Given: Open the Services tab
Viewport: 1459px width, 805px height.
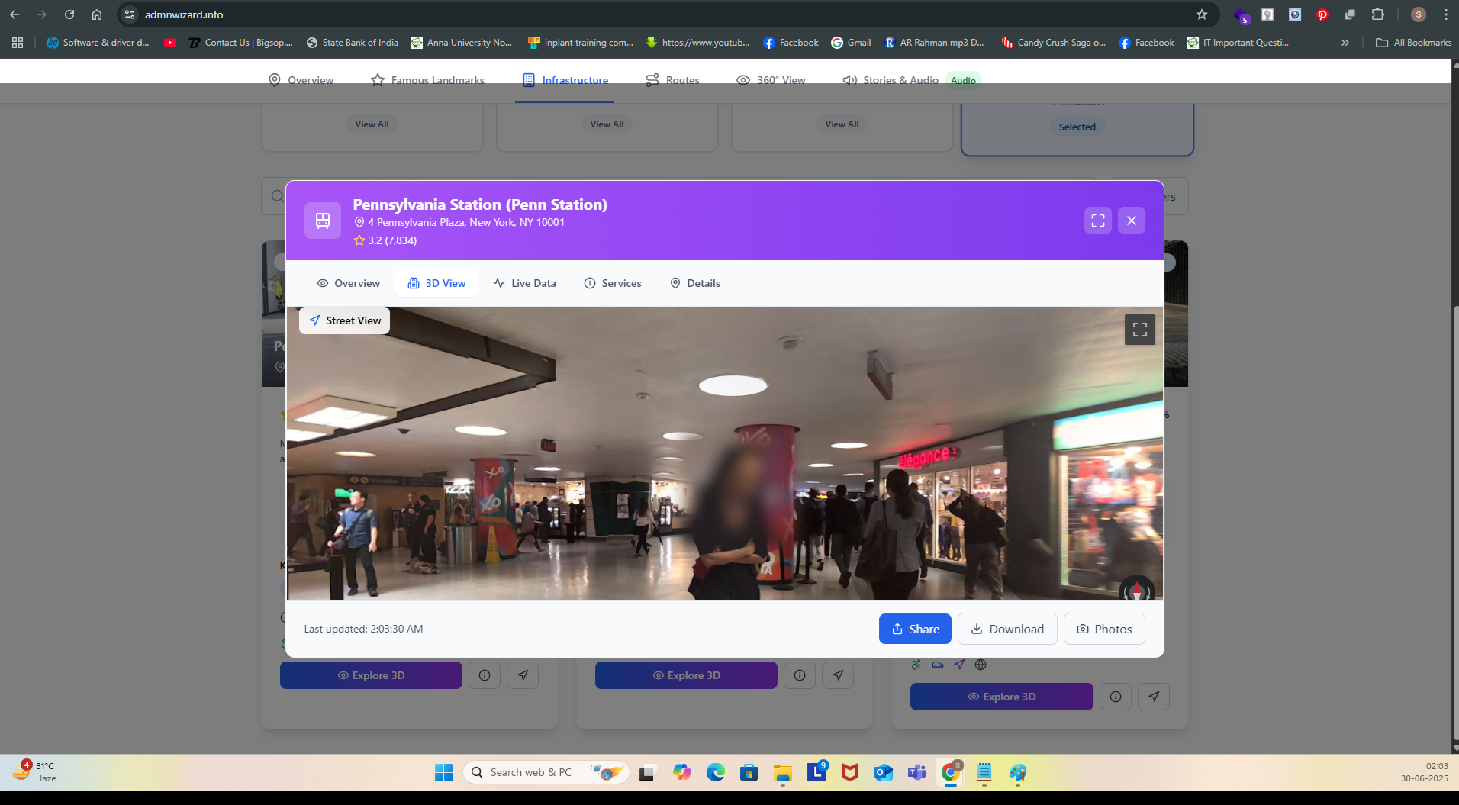Looking at the screenshot, I should [x=613, y=283].
